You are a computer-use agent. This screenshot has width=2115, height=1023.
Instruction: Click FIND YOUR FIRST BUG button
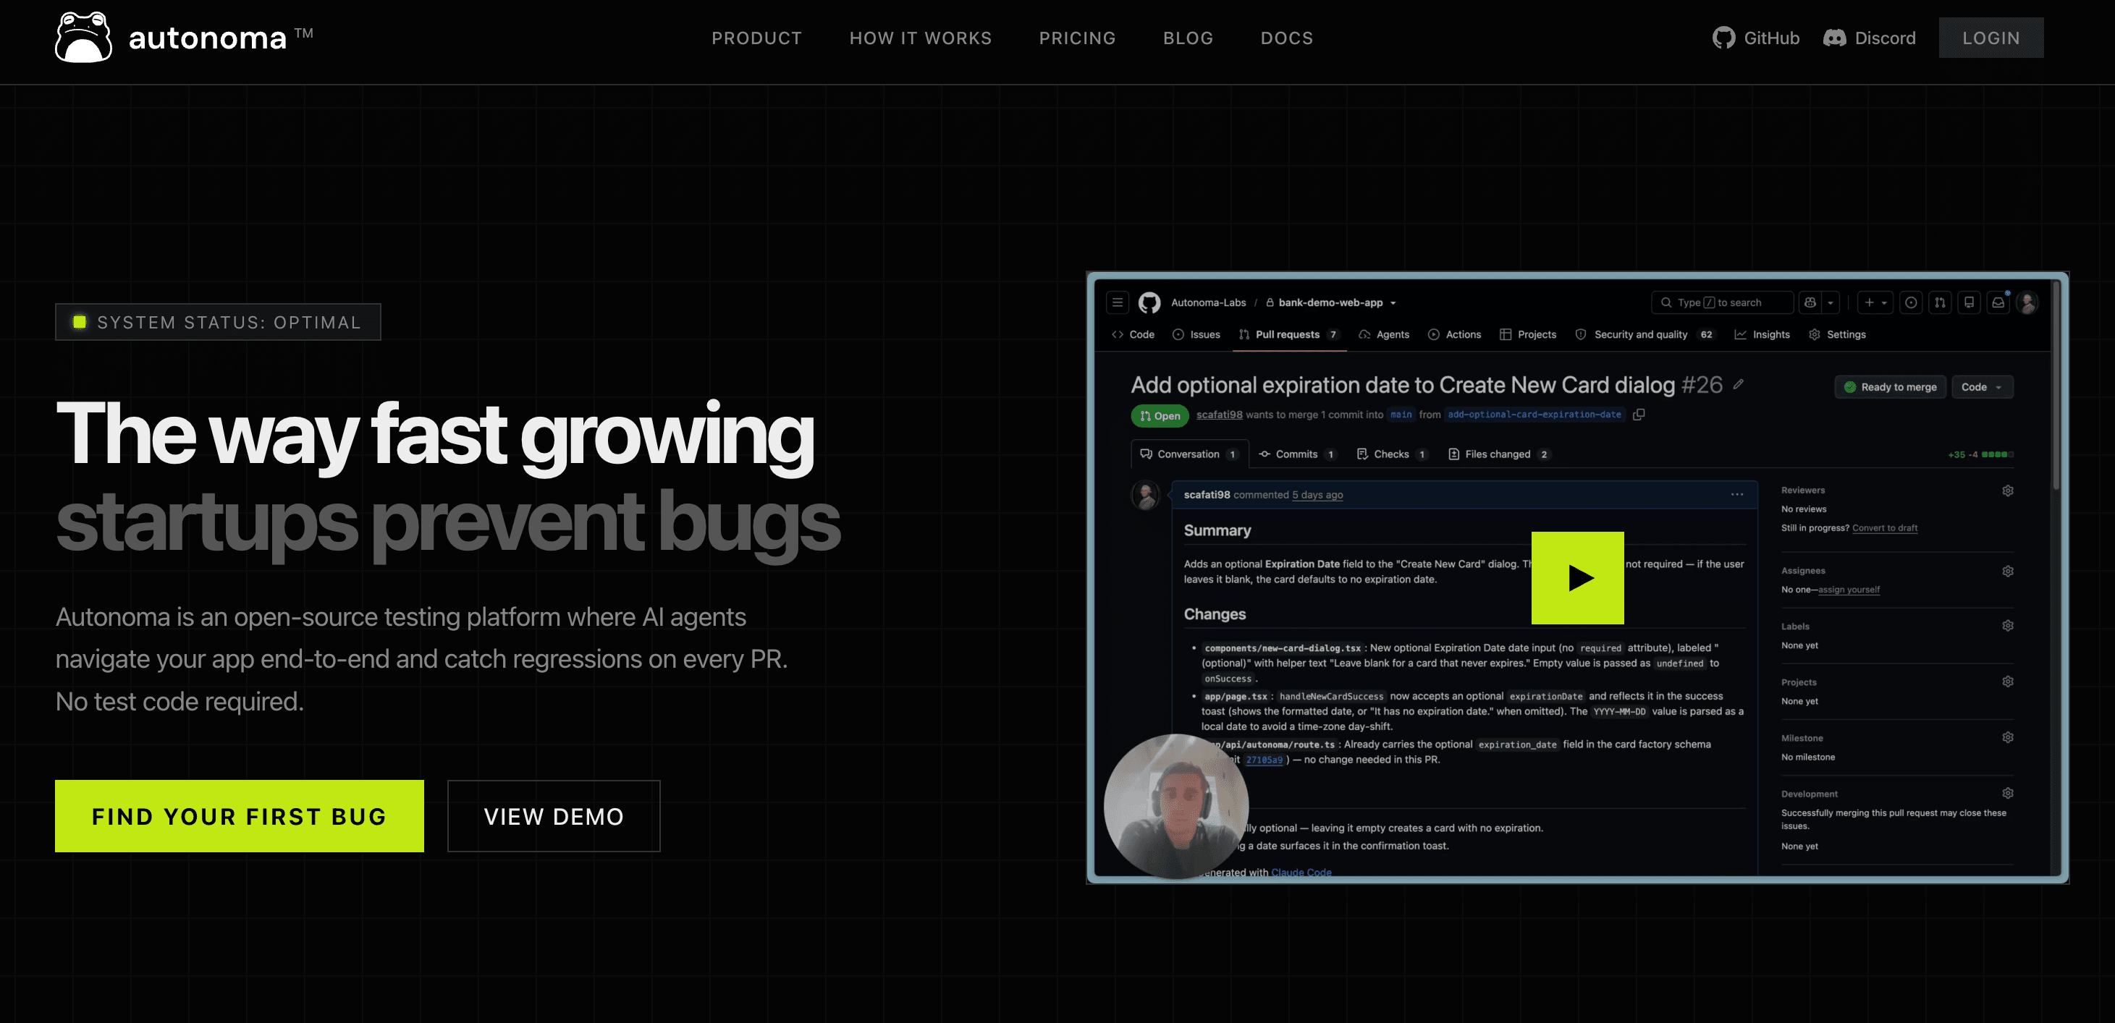coord(239,816)
